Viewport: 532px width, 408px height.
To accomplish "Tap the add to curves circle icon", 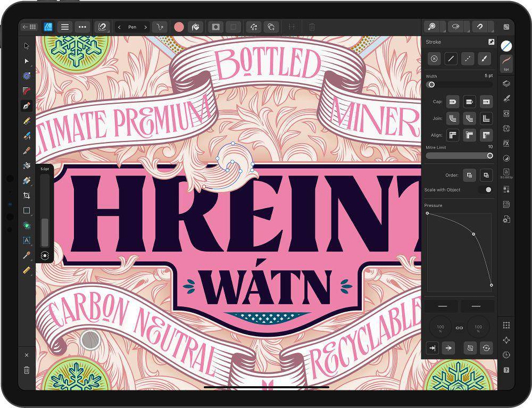I will pyautogui.click(x=271, y=27).
